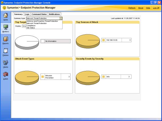
Task: Open the About link
Action: (x=141, y=8)
